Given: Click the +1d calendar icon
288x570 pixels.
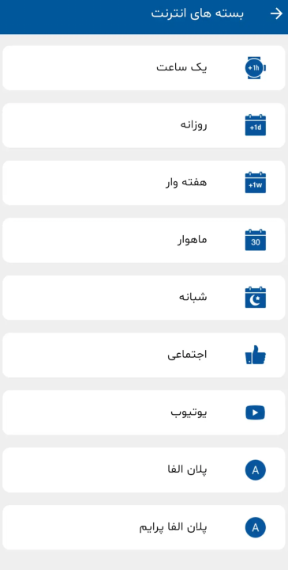Looking at the screenshot, I should pos(256,125).
